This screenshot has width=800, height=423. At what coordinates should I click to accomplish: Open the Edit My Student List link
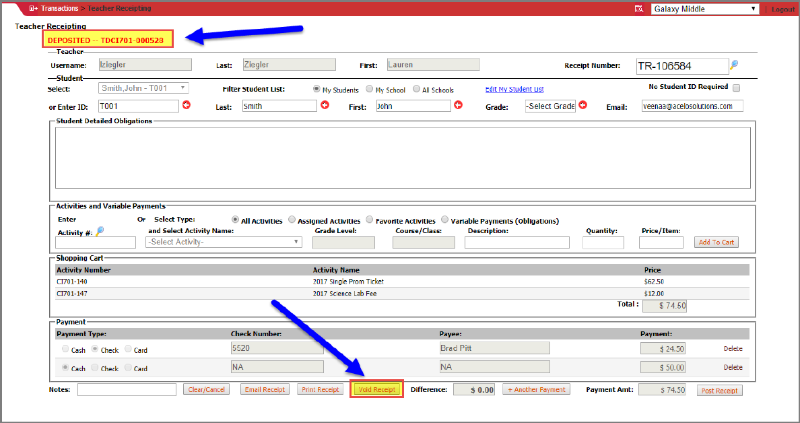pyautogui.click(x=514, y=90)
